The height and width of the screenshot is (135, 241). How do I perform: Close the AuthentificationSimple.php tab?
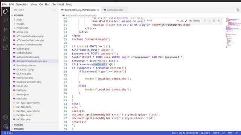98,10
